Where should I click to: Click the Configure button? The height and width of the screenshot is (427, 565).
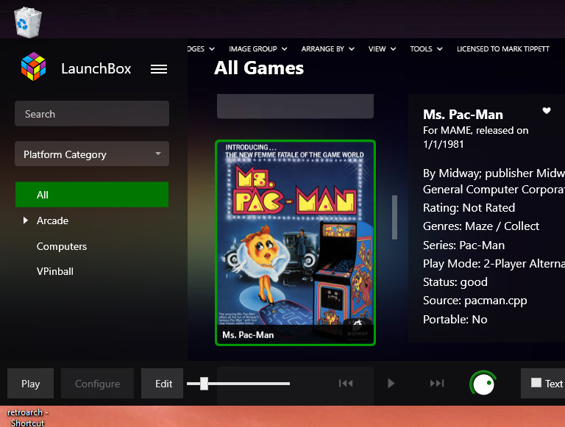click(97, 384)
